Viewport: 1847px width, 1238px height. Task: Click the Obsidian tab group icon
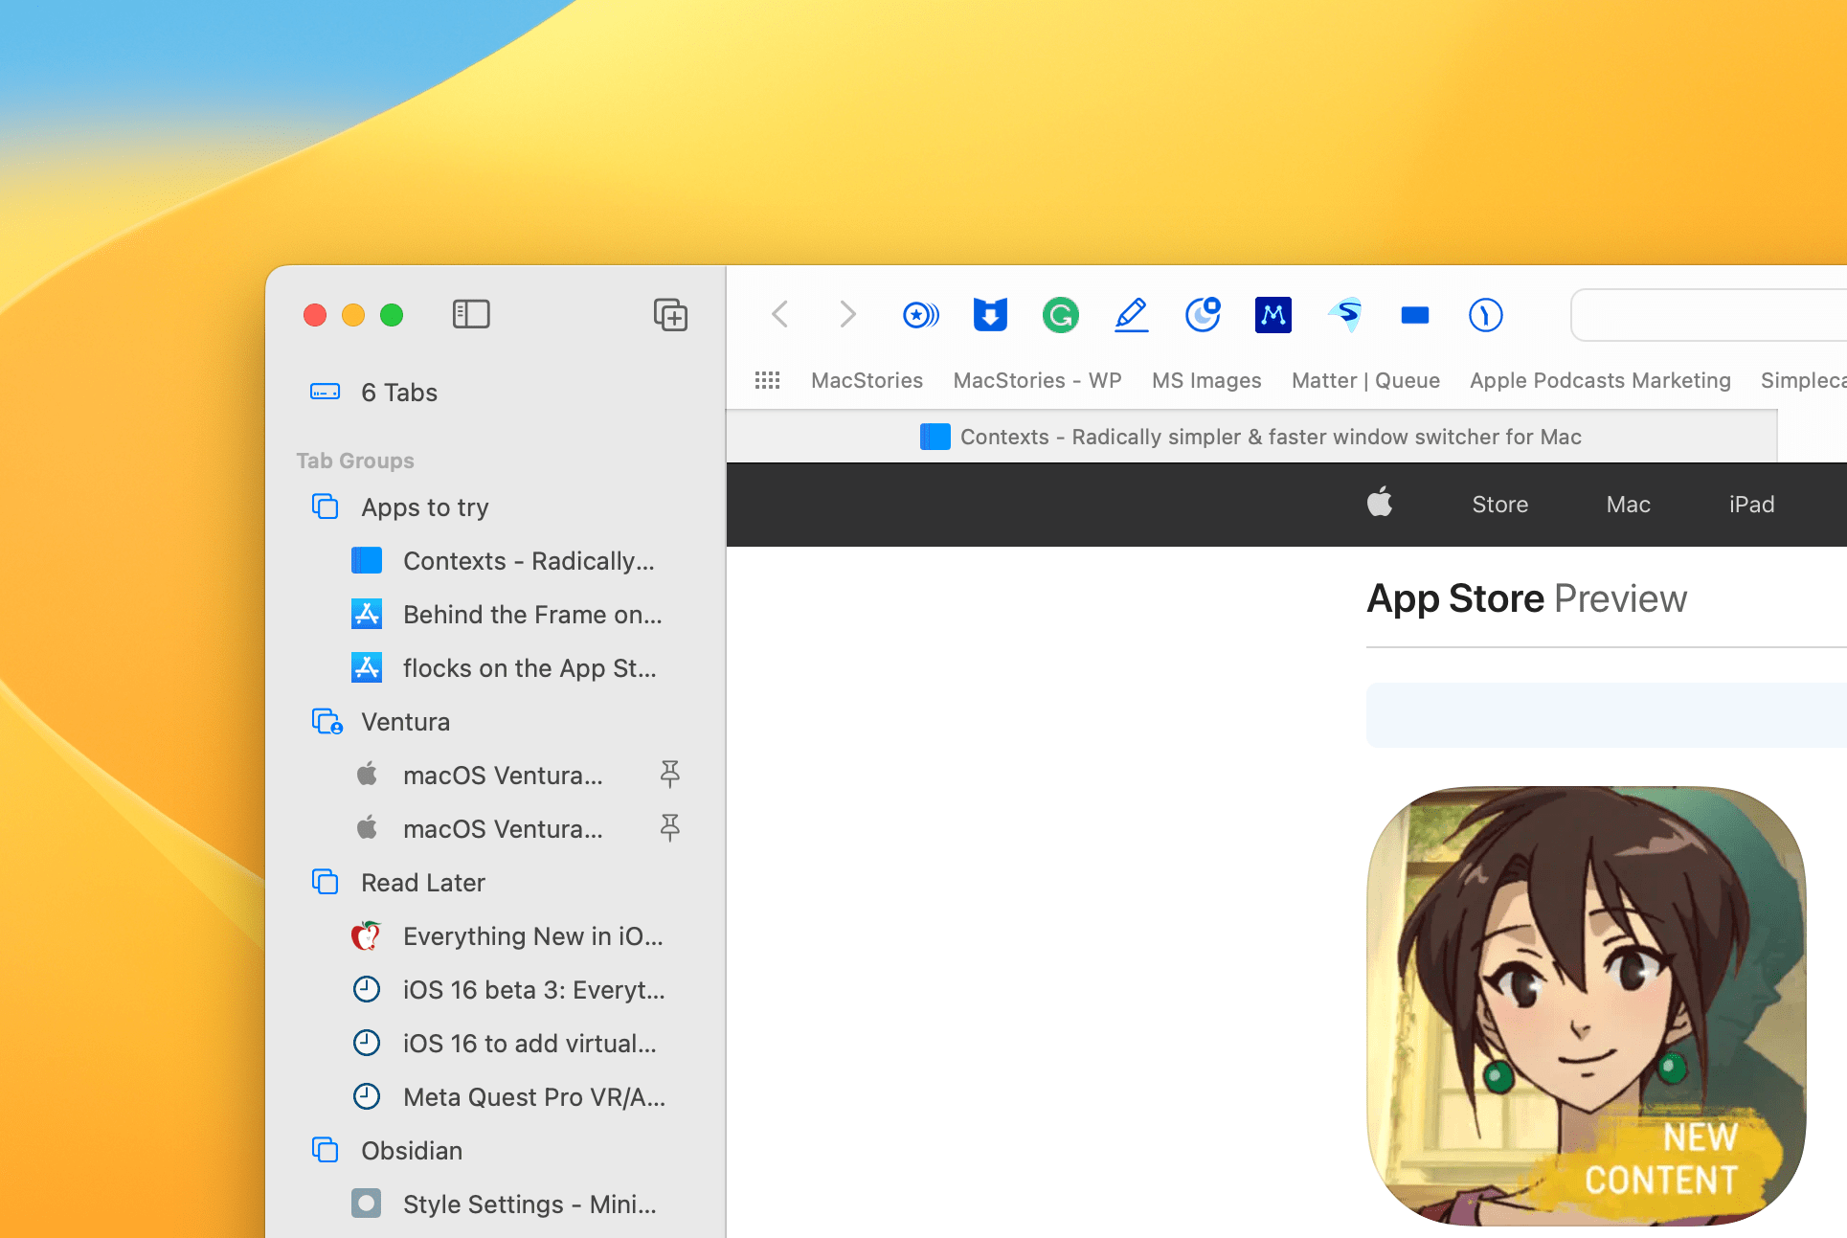[x=326, y=1150]
